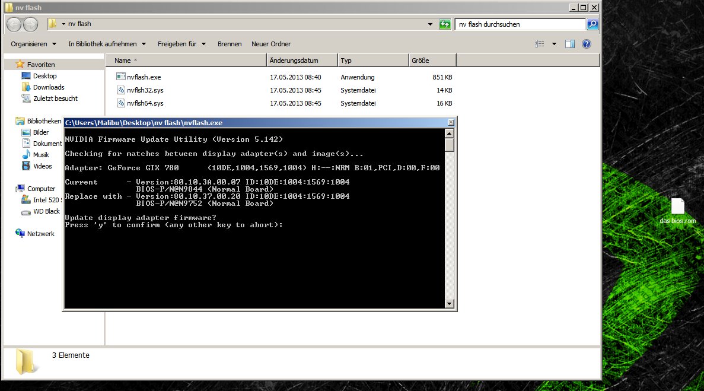Click the 16 KB size cell
Viewport: 704px width, 391px height.
pyautogui.click(x=444, y=103)
